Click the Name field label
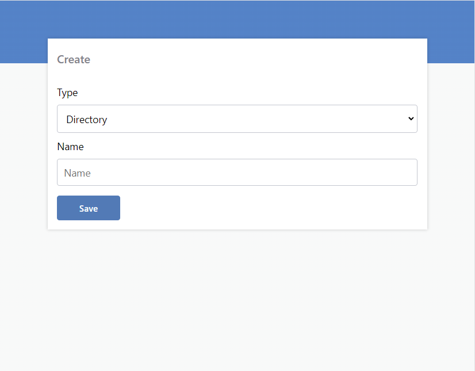 (70, 146)
